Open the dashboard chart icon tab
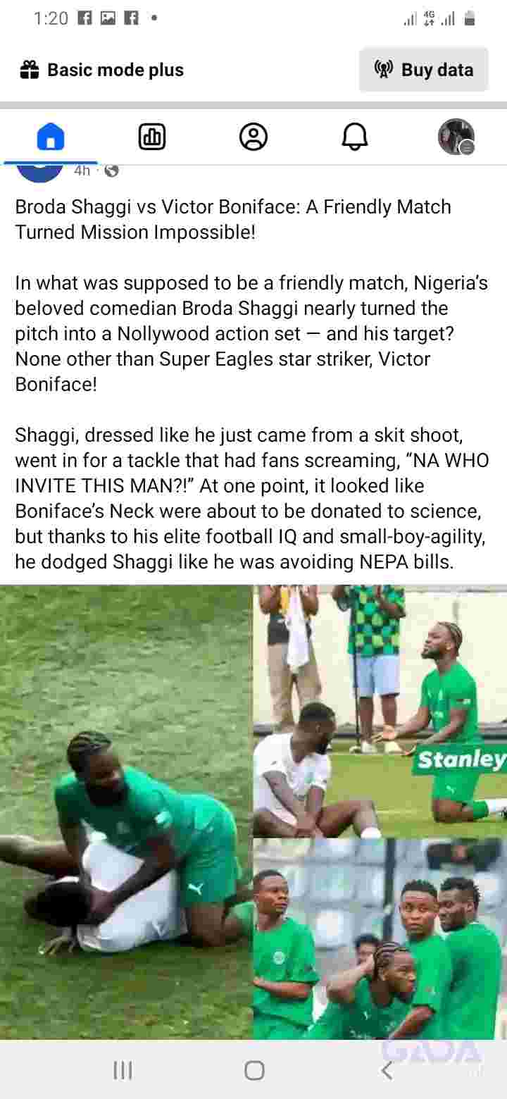 coord(152,137)
